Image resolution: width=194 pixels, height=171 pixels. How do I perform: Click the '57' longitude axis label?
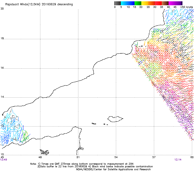[x=154, y=157]
